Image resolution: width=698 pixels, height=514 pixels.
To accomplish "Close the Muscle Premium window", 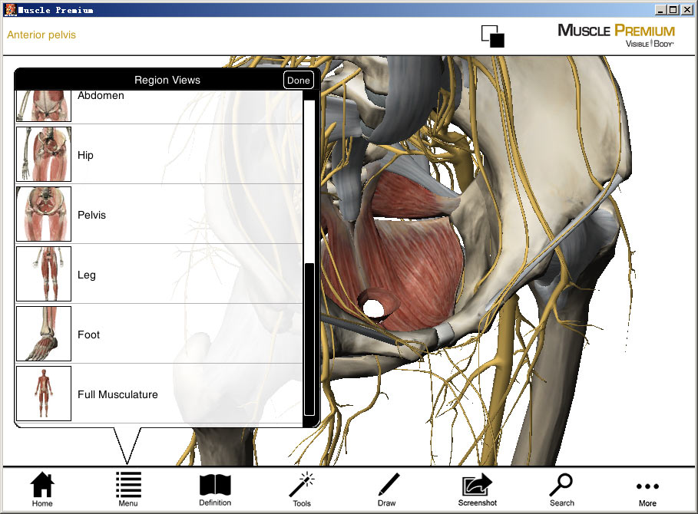I will click(687, 10).
